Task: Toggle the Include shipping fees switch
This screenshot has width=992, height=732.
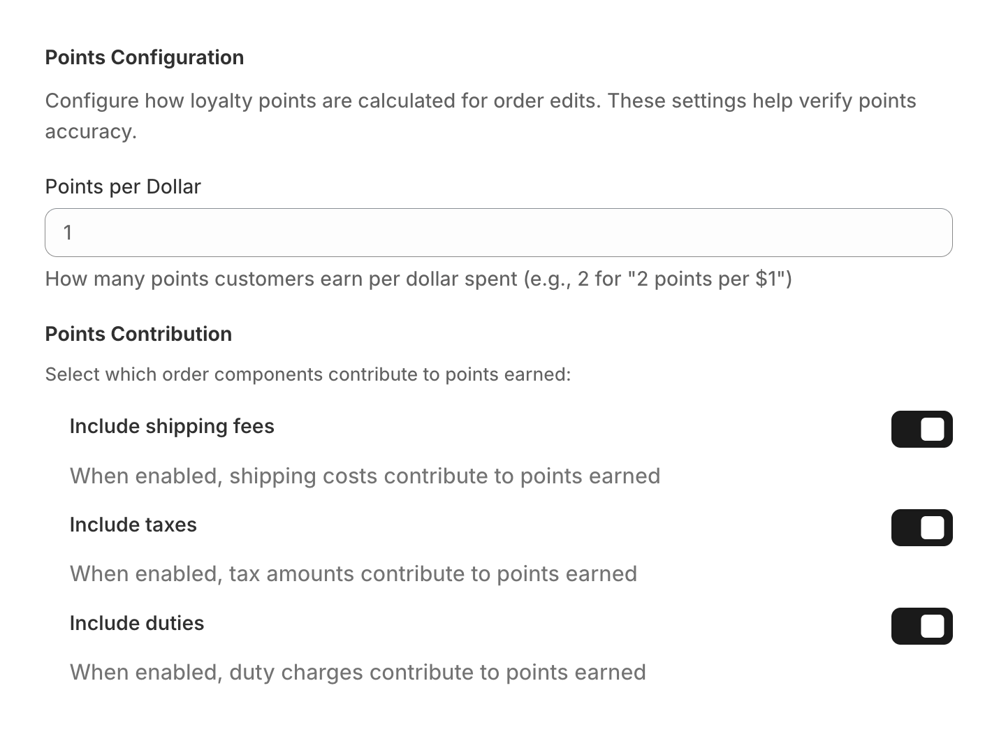Action: click(x=921, y=429)
